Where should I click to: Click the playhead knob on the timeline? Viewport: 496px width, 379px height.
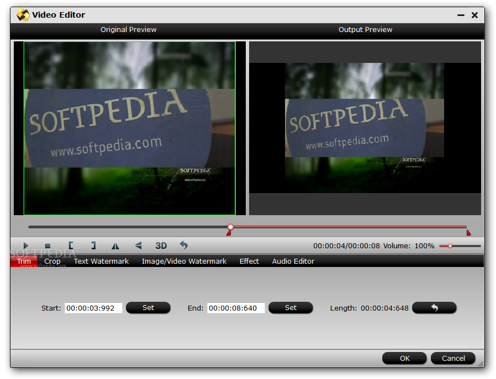click(x=231, y=227)
